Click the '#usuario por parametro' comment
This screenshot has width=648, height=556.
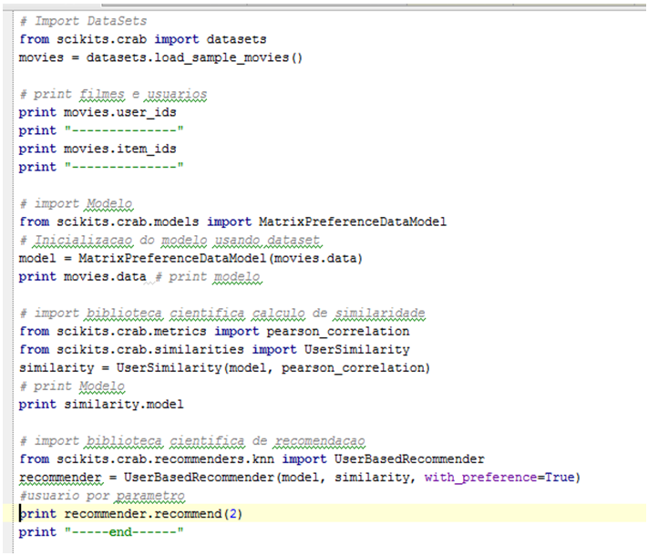tap(101, 495)
